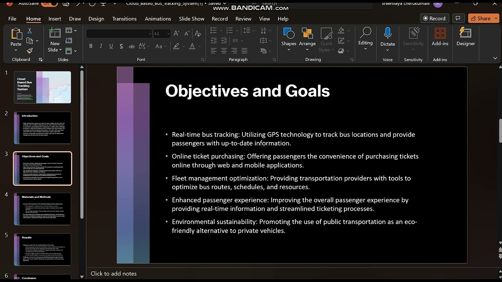502x282 pixels.
Task: Select slide 4 Materials and Methods thumbnail
Action: pos(42,209)
